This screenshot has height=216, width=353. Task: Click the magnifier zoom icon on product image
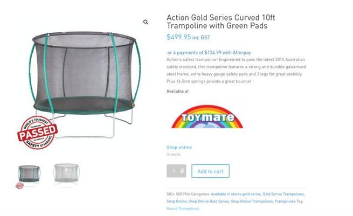pos(146,22)
